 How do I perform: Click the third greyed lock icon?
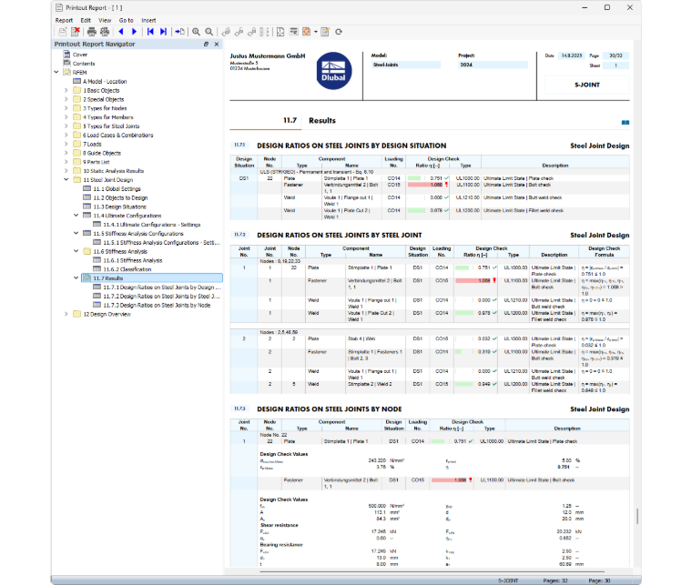[251, 32]
